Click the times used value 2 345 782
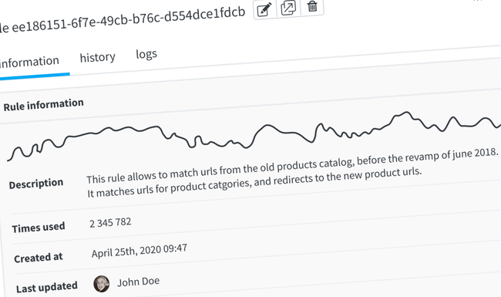The width and height of the screenshot is (501, 297). [110, 222]
